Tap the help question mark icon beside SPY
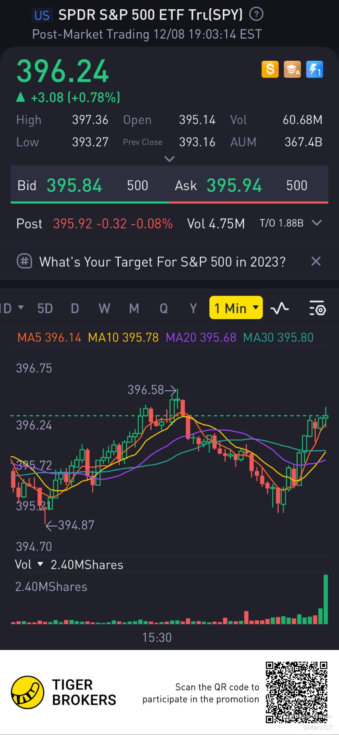Screen dimensions: 339x735 point(256,14)
